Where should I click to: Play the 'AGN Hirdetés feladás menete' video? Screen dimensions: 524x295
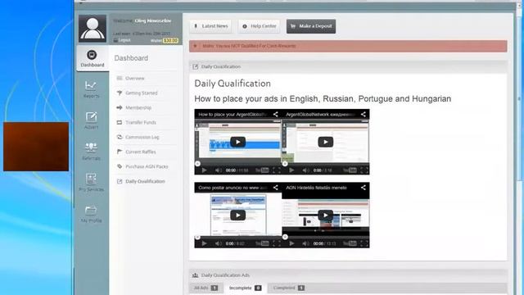click(326, 215)
